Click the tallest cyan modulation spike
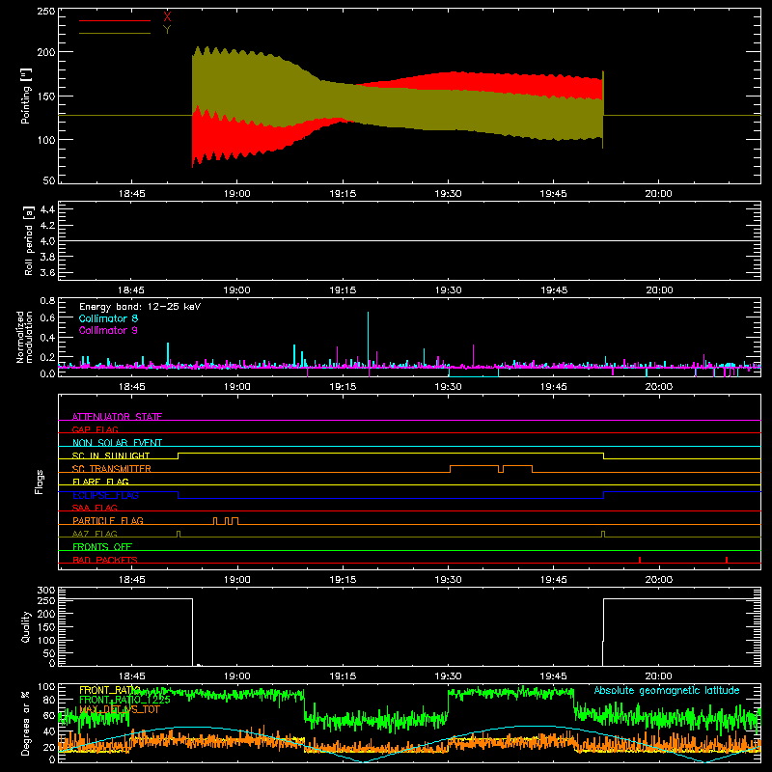 click(x=368, y=339)
